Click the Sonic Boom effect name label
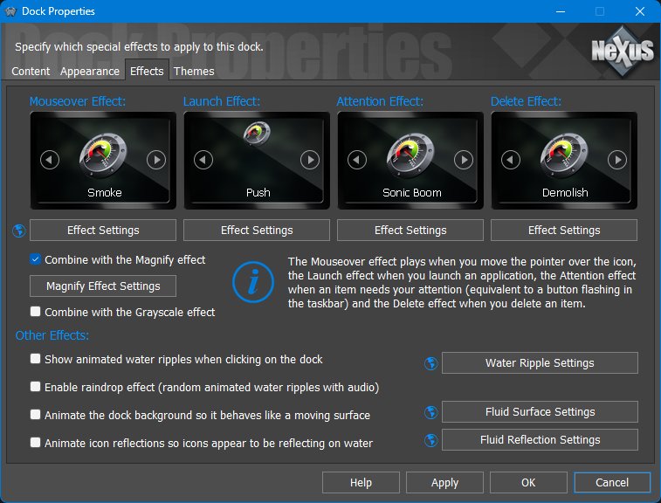The width and height of the screenshot is (661, 503). pyautogui.click(x=412, y=193)
